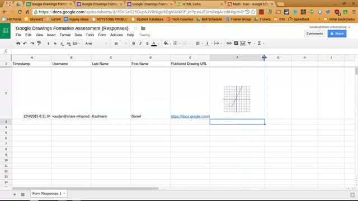Bookmark page with star in address bar
This screenshot has width=358, height=201.
click(x=253, y=12)
